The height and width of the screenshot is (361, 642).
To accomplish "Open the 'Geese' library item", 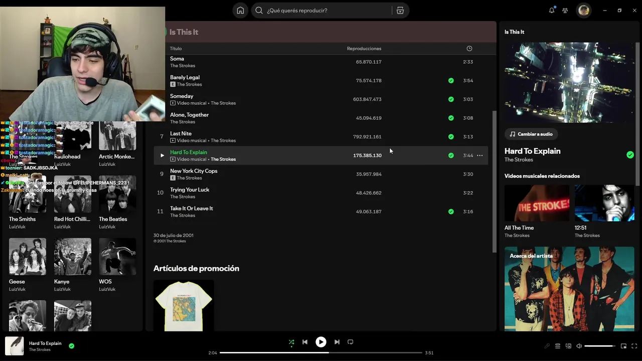I will (x=28, y=265).
